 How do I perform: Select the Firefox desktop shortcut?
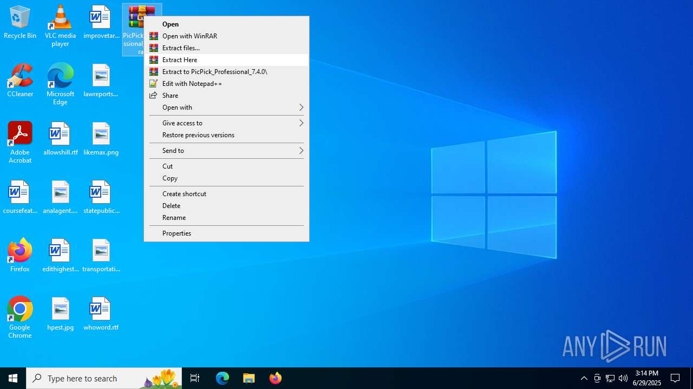click(20, 255)
